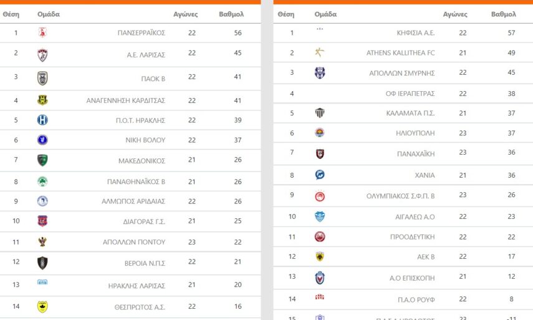Click the ΑΠΟΛΛΩΝ ΣΜΥΡΝΗΣ club logo
Viewport: 533px width, 320px height.
(x=320, y=73)
